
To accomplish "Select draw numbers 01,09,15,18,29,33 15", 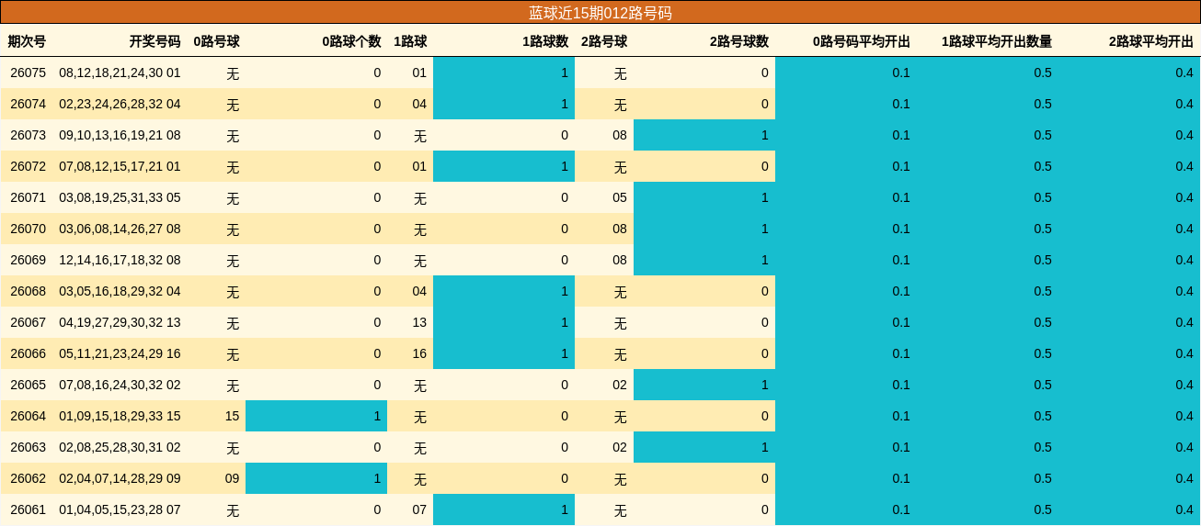I will (120, 416).
